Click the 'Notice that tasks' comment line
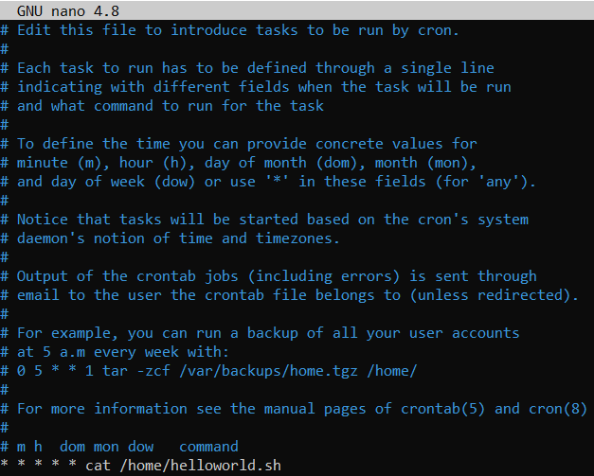The width and height of the screenshot is (594, 476). click(273, 220)
